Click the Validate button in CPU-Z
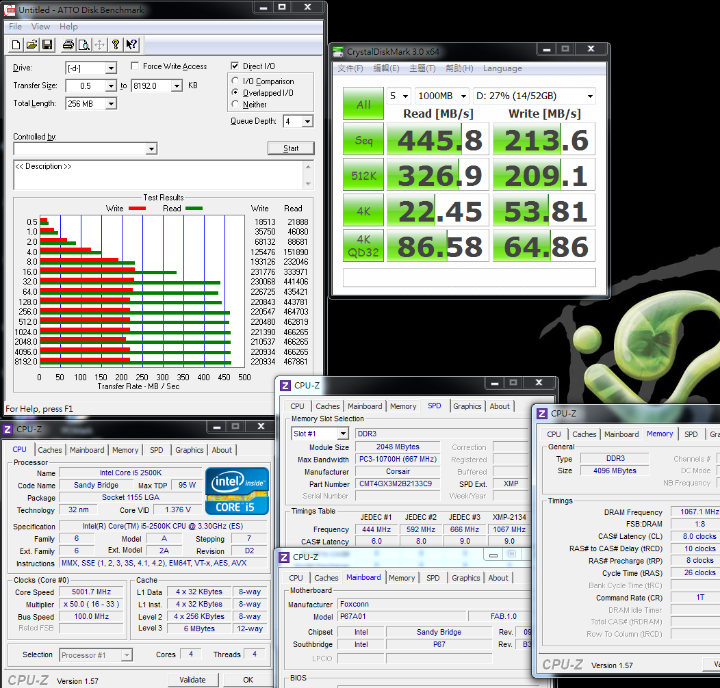 coord(192,680)
